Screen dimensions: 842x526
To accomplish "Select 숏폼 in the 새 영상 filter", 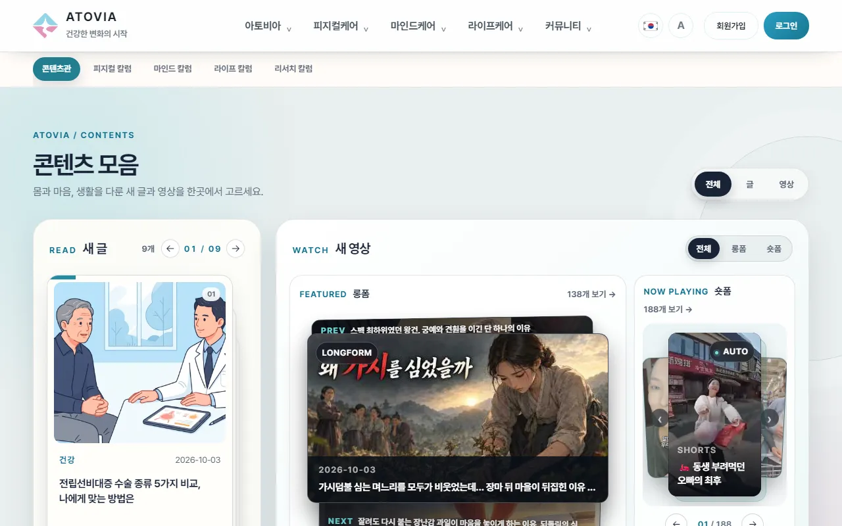I will tap(774, 249).
